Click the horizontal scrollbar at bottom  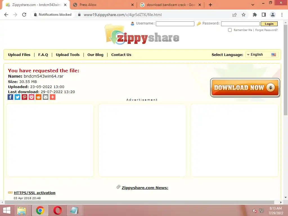coord(139,202)
